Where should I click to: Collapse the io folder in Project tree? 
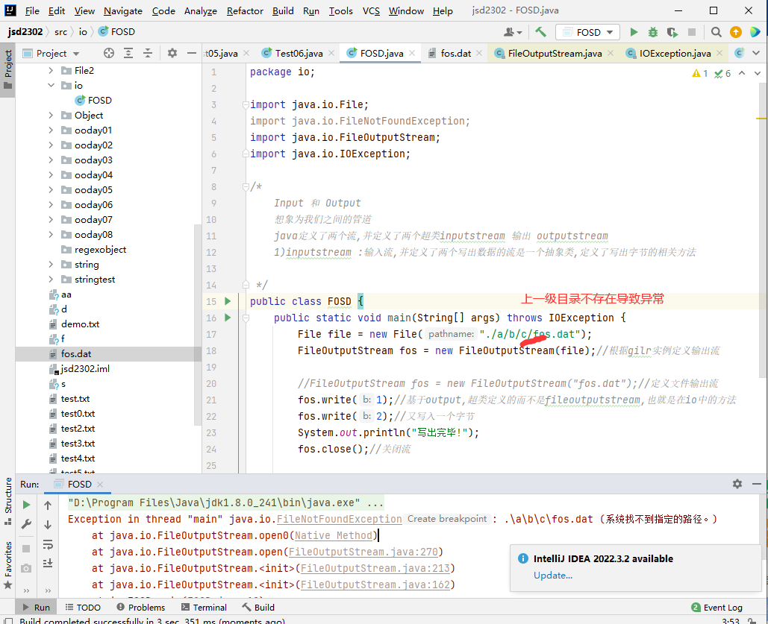point(49,85)
